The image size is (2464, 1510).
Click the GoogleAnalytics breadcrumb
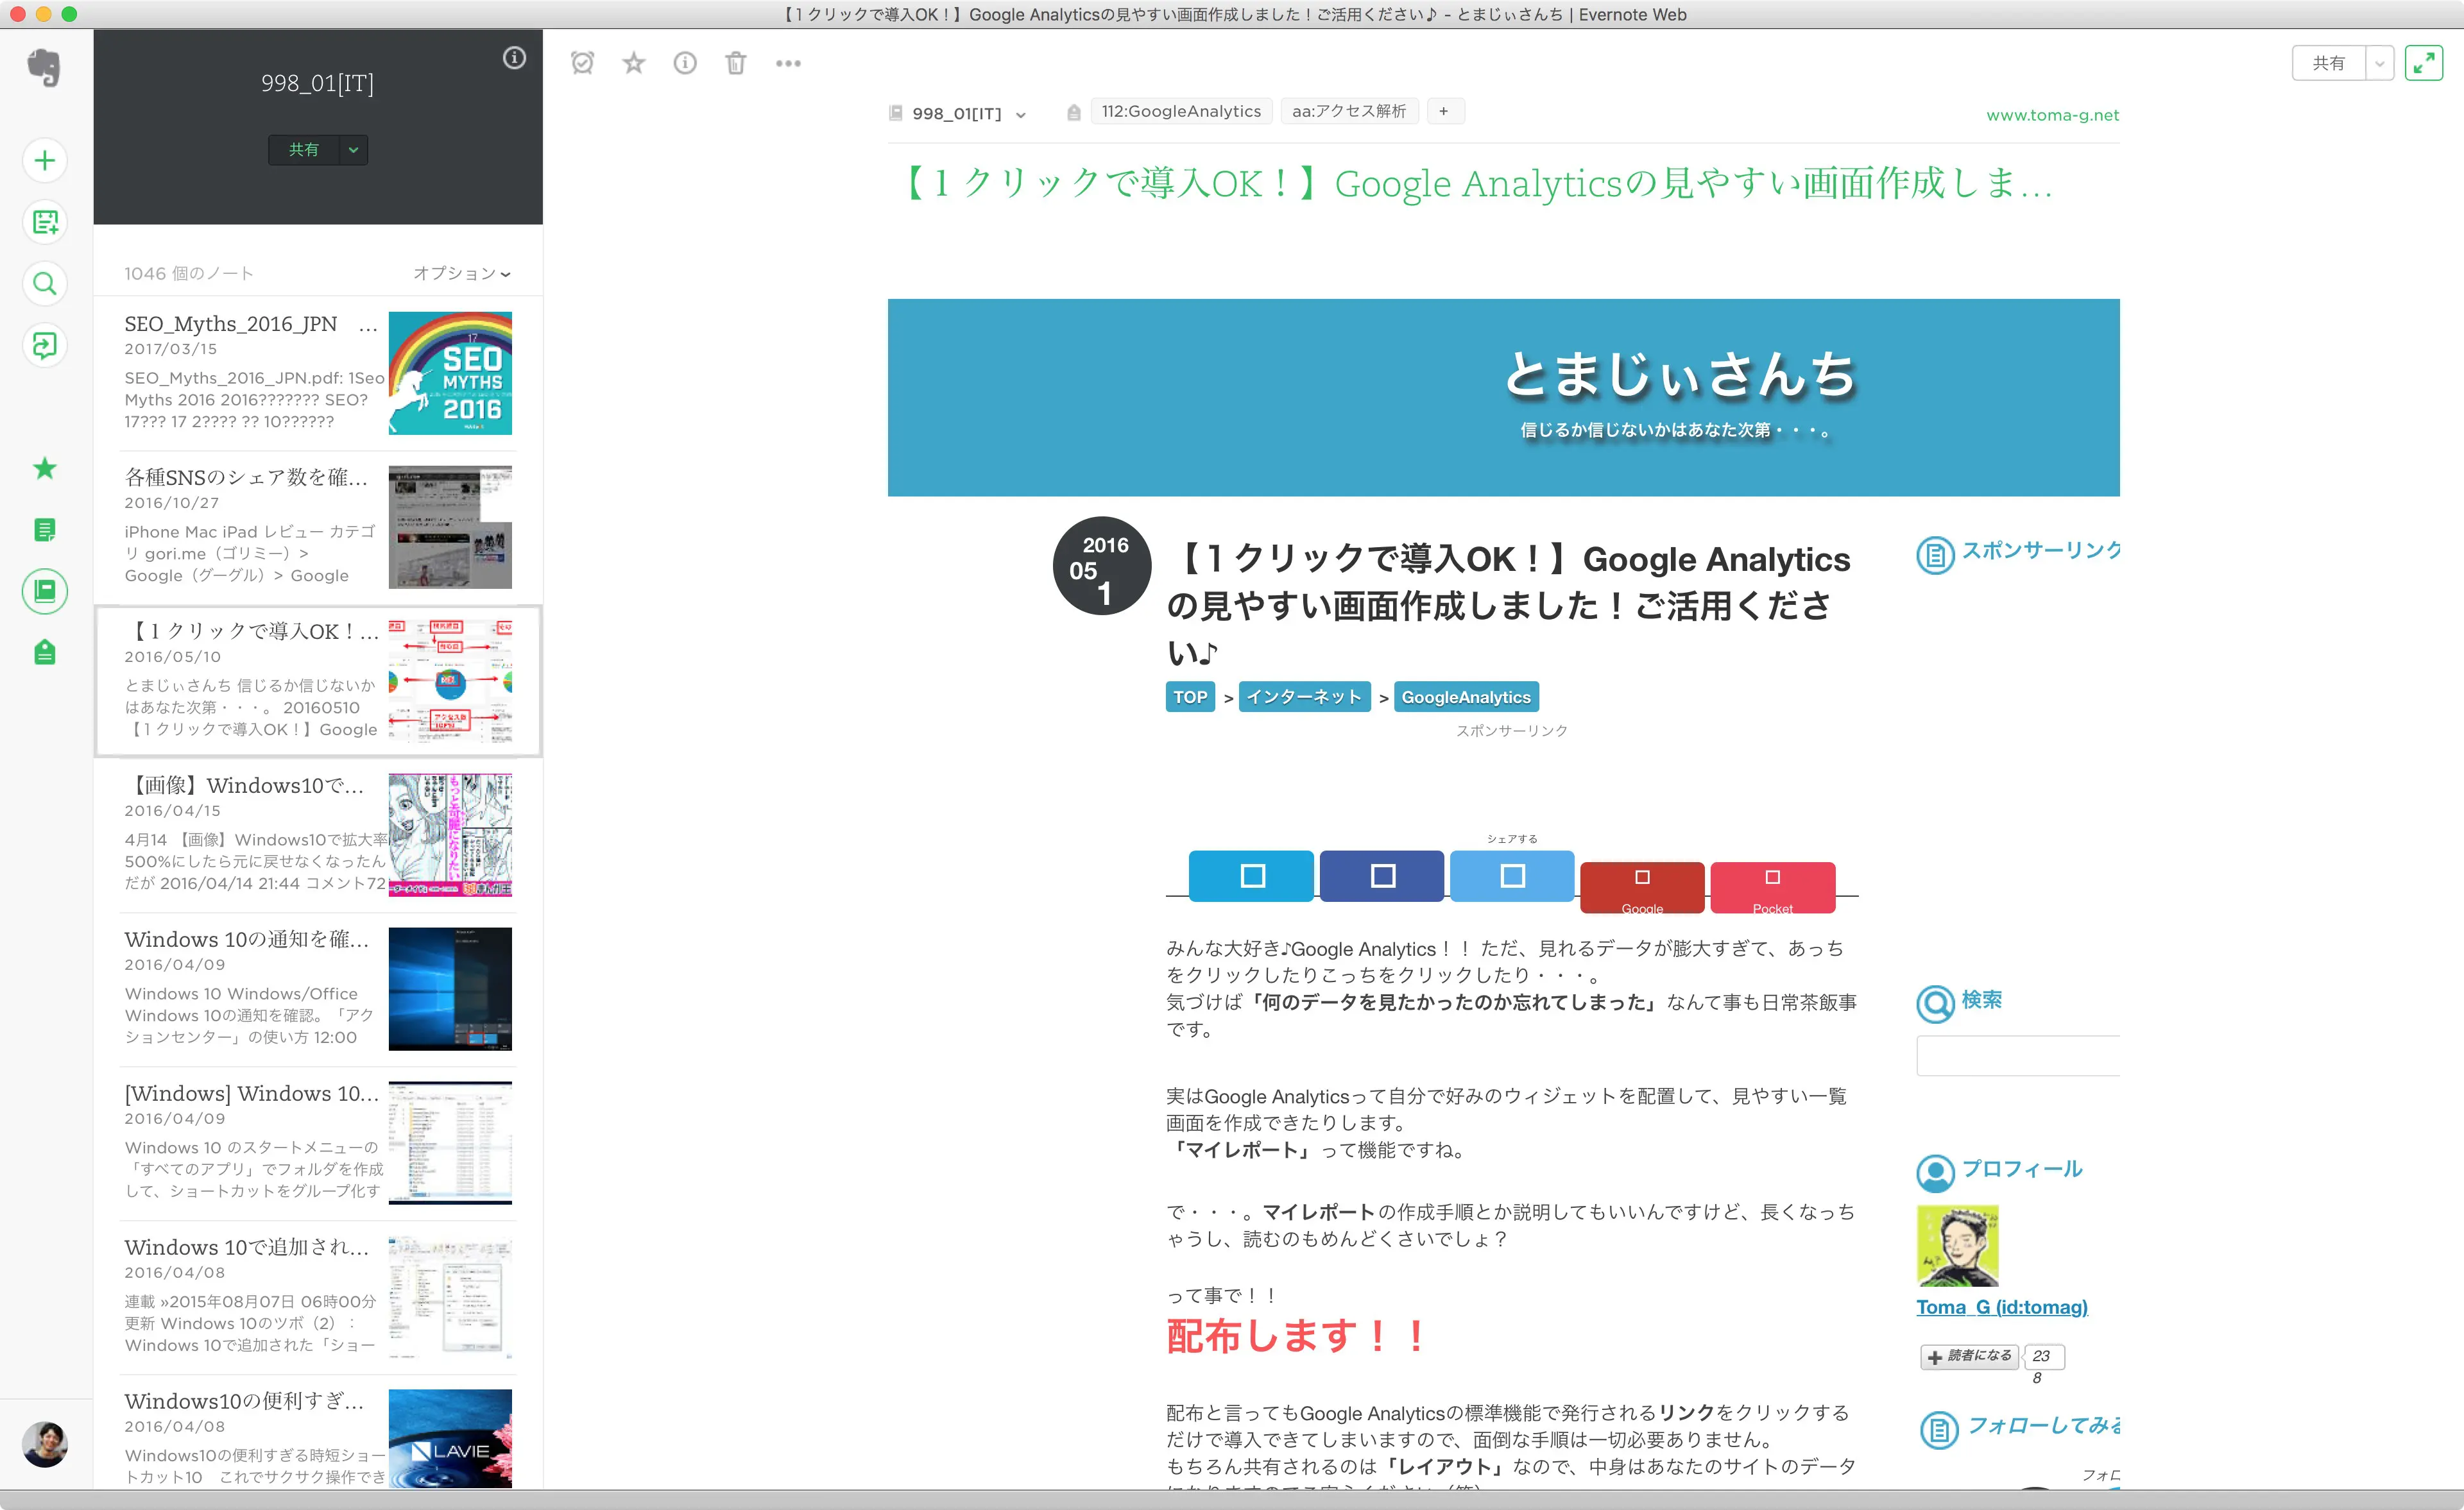[1466, 697]
